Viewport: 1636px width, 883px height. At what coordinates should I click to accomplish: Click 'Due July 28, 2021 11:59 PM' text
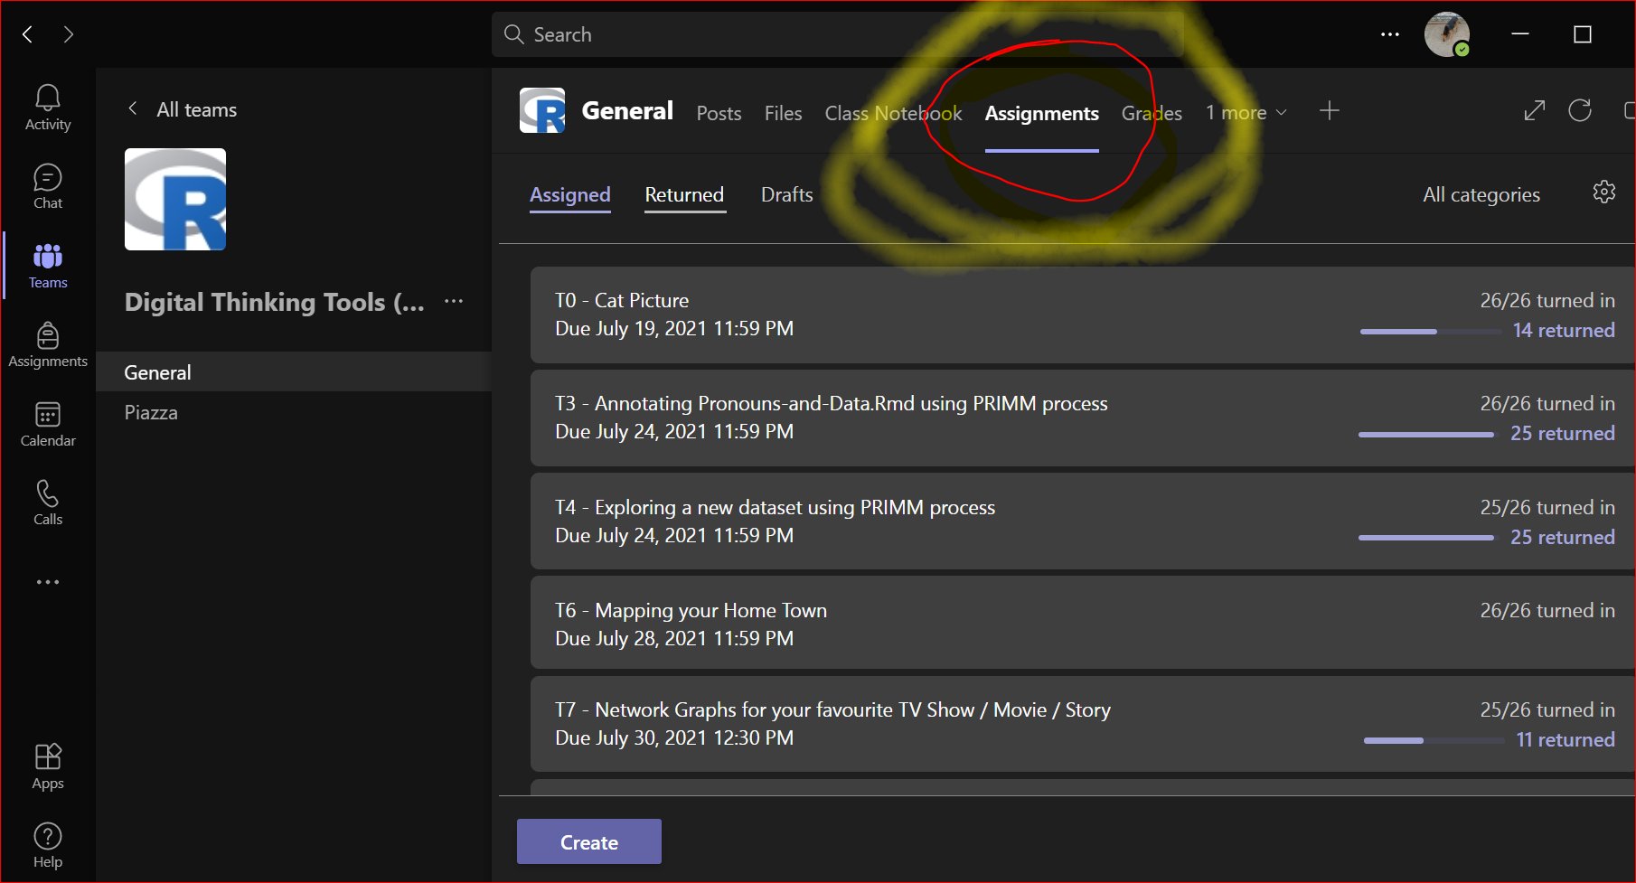pos(674,638)
